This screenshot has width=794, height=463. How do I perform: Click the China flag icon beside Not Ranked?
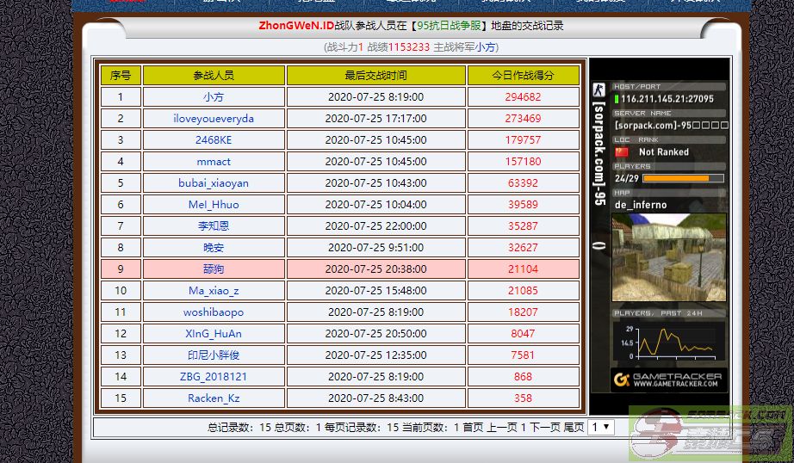pos(621,151)
